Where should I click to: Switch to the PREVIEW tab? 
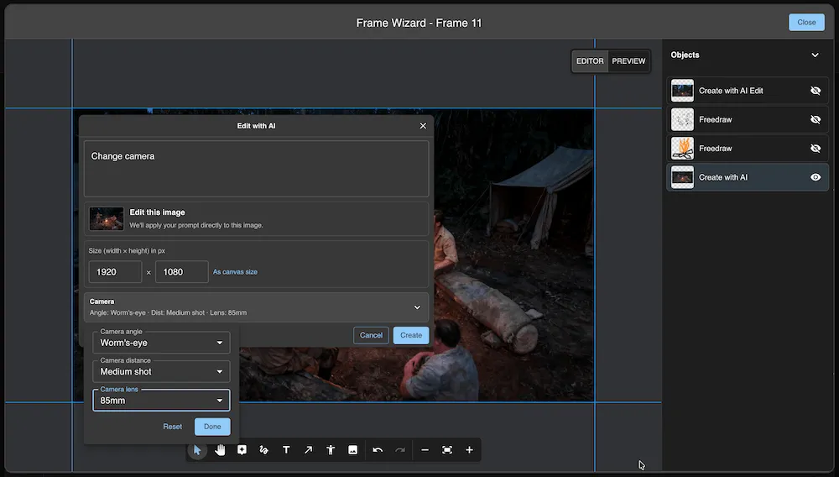pyautogui.click(x=628, y=61)
